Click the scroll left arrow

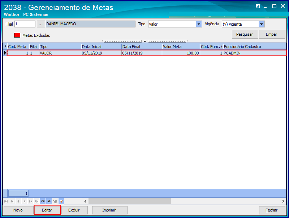pyautogui.click(x=85, y=201)
